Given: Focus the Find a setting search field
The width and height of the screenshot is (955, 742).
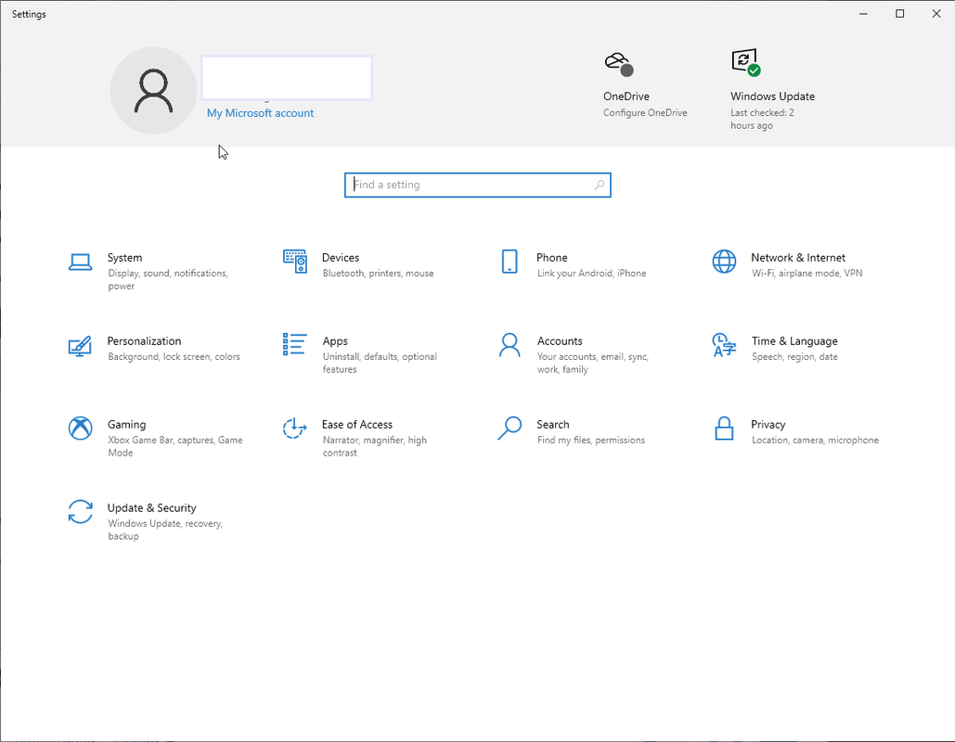Looking at the screenshot, I should coord(477,185).
